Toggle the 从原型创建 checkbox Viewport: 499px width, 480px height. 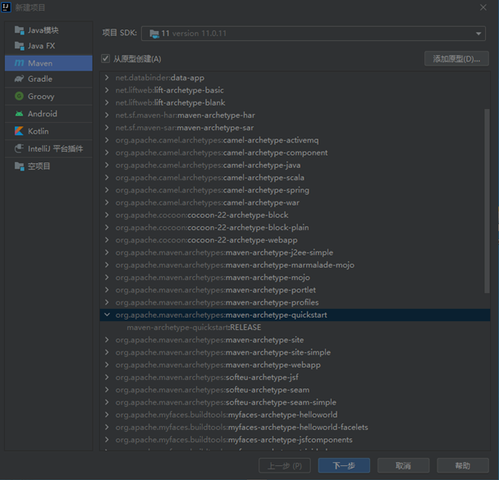[105, 59]
